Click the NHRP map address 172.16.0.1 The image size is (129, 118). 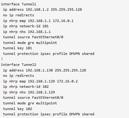tap(63, 21)
